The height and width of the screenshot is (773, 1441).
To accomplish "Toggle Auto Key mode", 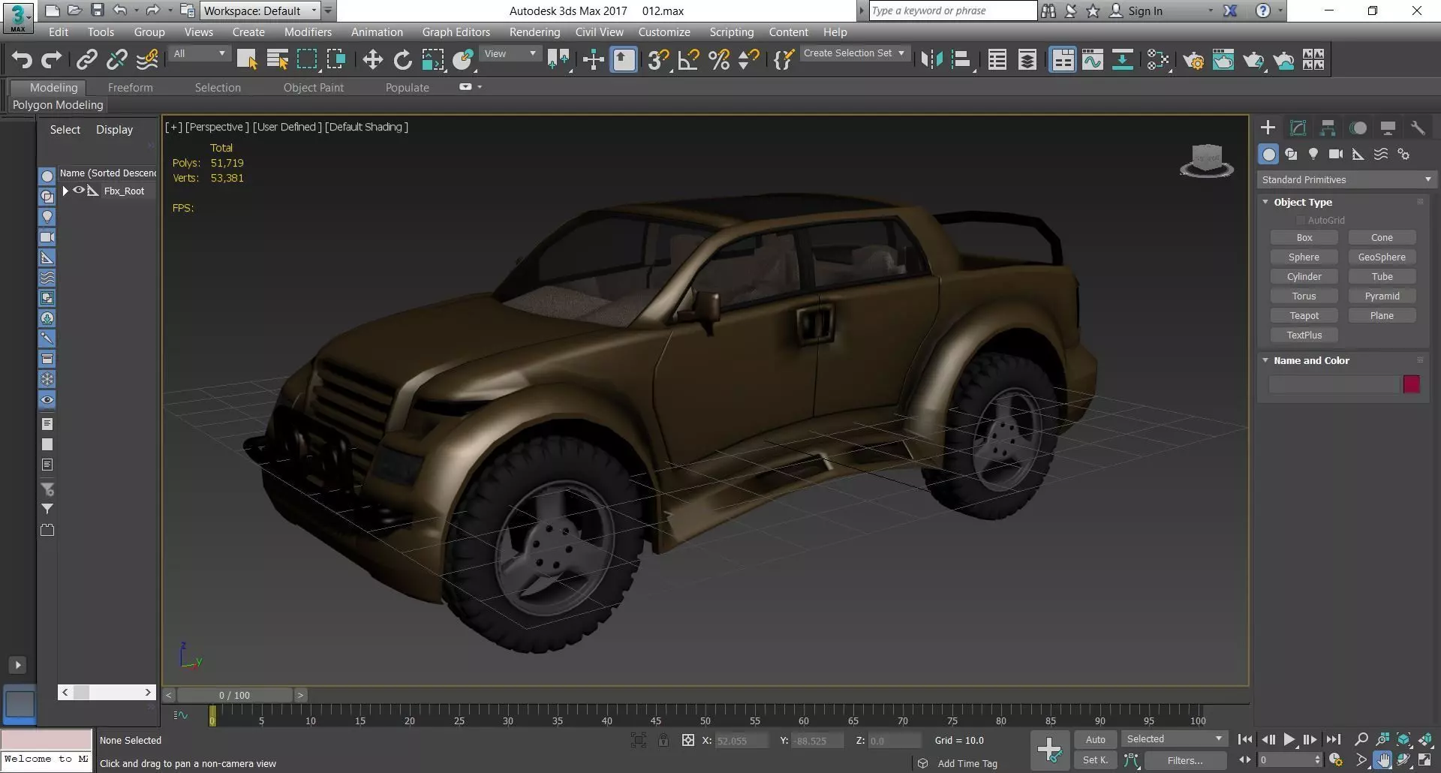I will click(x=1095, y=739).
